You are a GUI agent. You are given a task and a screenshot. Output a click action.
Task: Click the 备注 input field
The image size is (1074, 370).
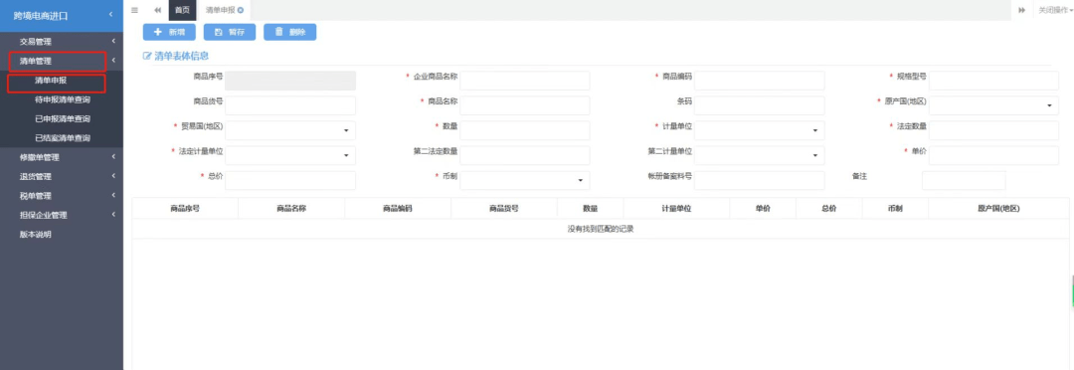coord(964,180)
